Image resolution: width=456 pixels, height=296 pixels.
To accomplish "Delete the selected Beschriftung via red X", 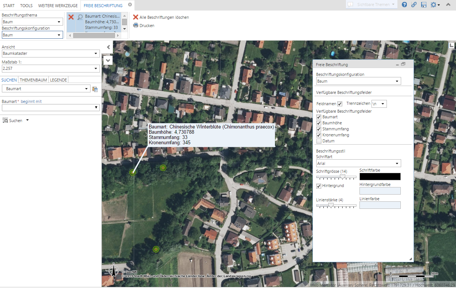I will (71, 17).
